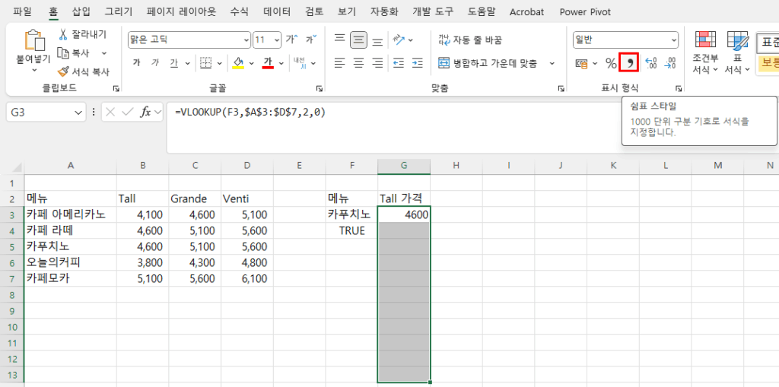This screenshot has width=779, height=387.
Task: Apply comma style (쉼표 스타일)
Action: pos(629,62)
